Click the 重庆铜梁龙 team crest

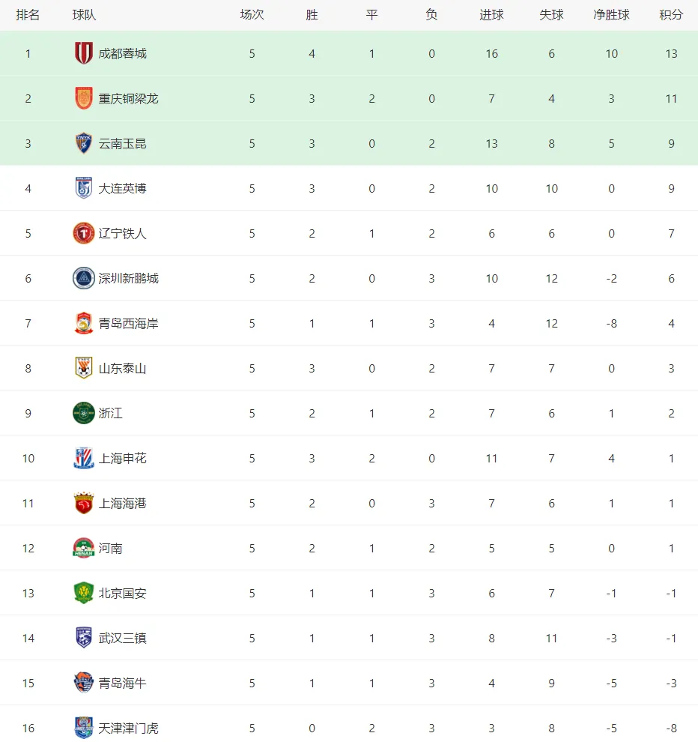pyautogui.click(x=84, y=98)
